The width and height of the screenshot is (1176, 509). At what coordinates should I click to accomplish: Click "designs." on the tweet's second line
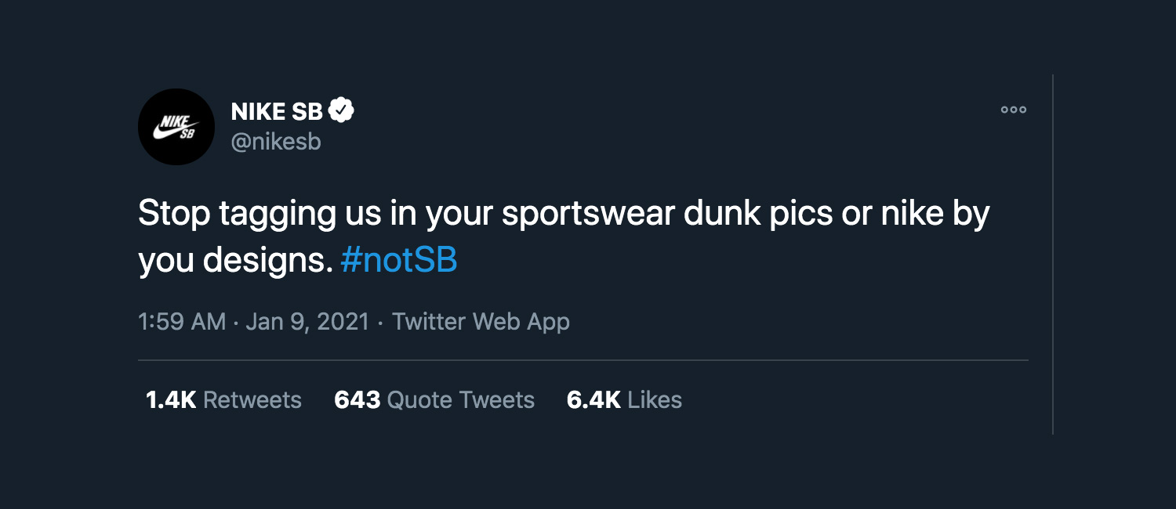point(268,261)
